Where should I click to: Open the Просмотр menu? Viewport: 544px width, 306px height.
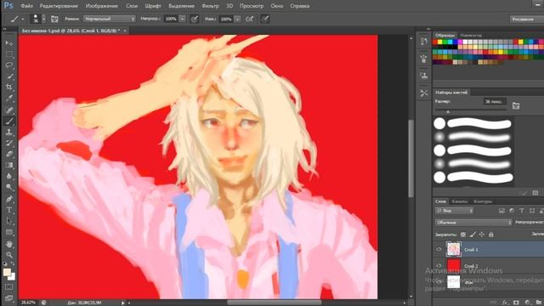point(252,6)
